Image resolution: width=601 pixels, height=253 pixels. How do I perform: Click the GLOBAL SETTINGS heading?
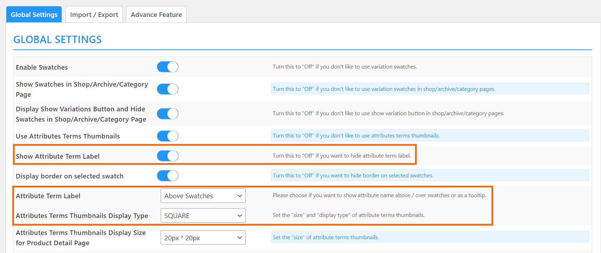[x=58, y=40]
